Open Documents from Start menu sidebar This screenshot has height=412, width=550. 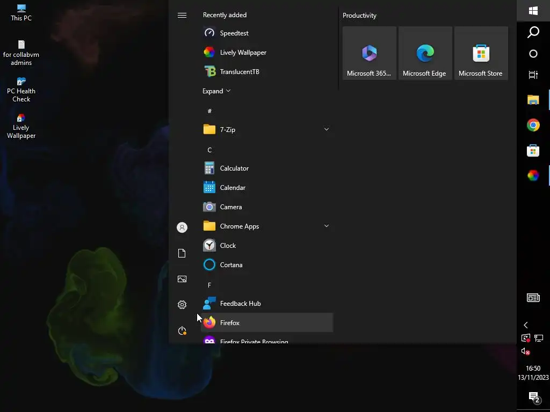pos(182,253)
